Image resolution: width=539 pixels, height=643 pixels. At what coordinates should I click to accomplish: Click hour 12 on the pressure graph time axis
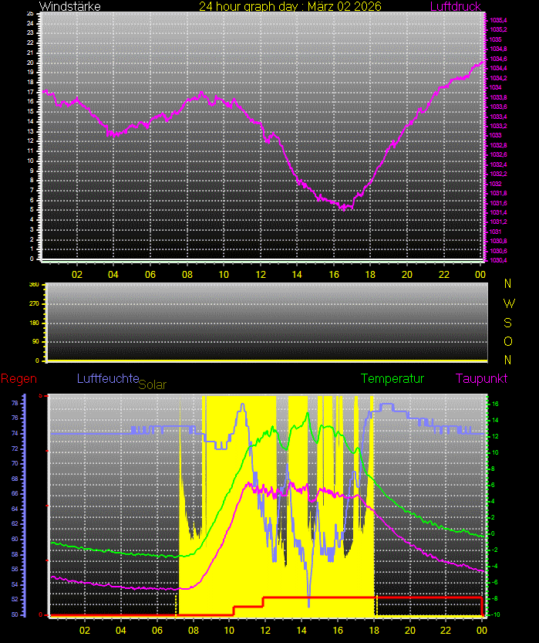coord(260,274)
